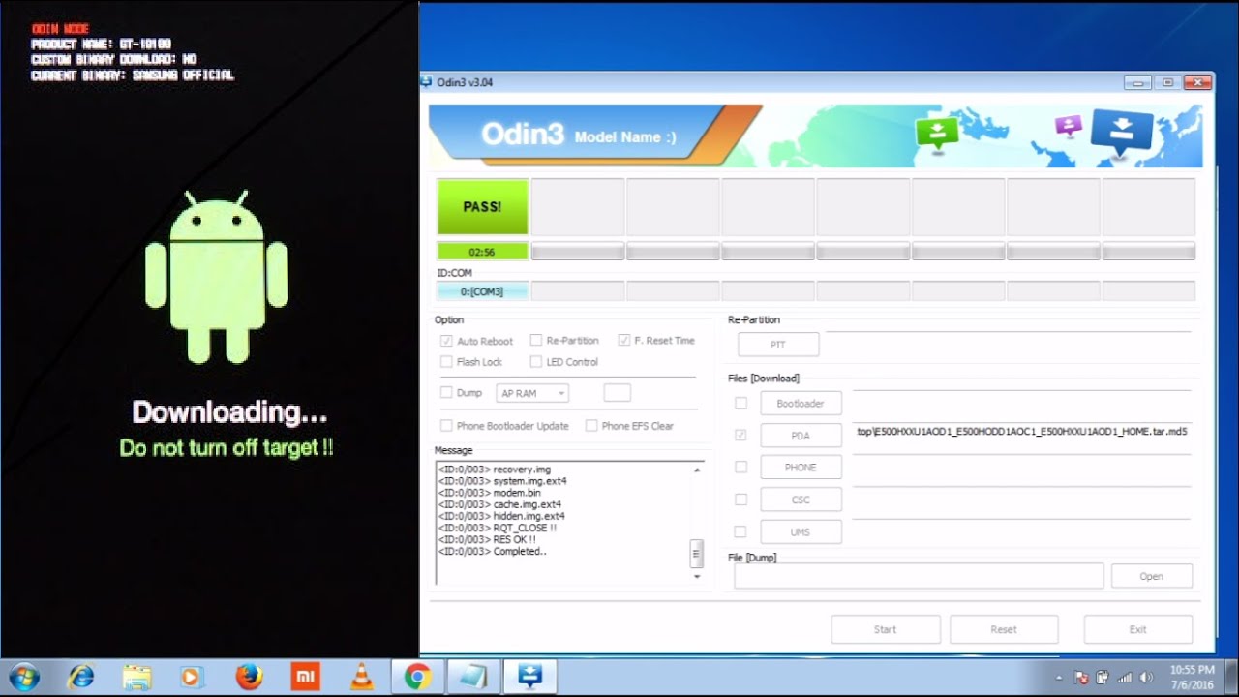This screenshot has height=697, width=1239.
Task: Click the Open button for File Dump
Action: tap(1152, 576)
